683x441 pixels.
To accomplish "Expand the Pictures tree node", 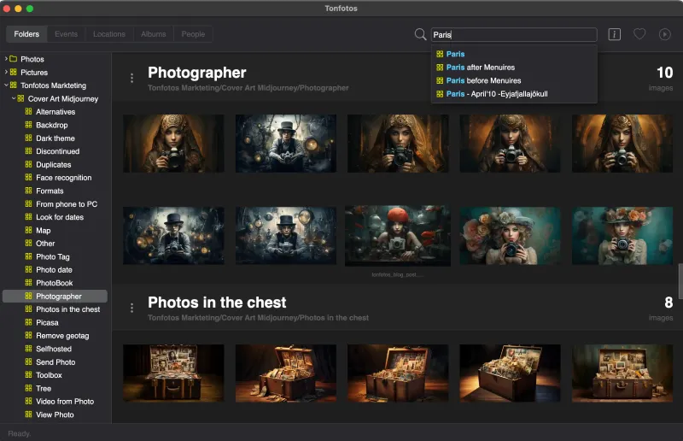I will pyautogui.click(x=6, y=72).
